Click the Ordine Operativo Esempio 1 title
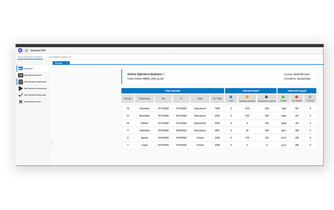The width and height of the screenshot is (334, 210). 146,74
